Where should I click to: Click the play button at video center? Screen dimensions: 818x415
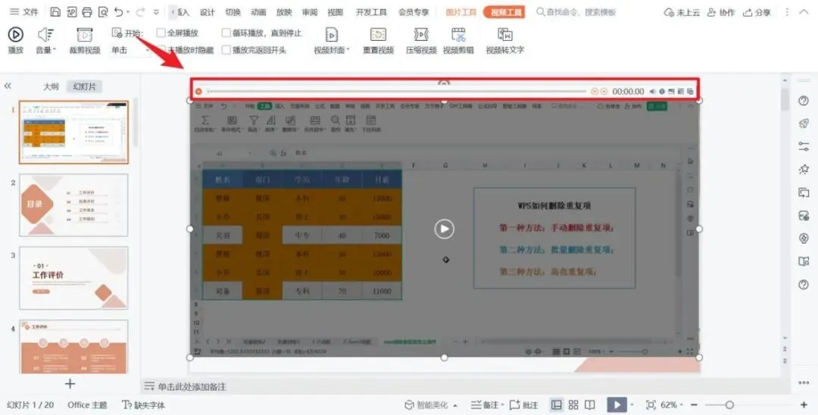click(x=445, y=229)
